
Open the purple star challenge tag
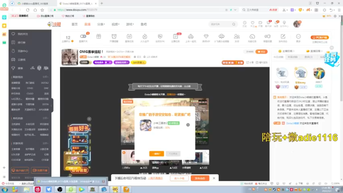tap(102, 62)
